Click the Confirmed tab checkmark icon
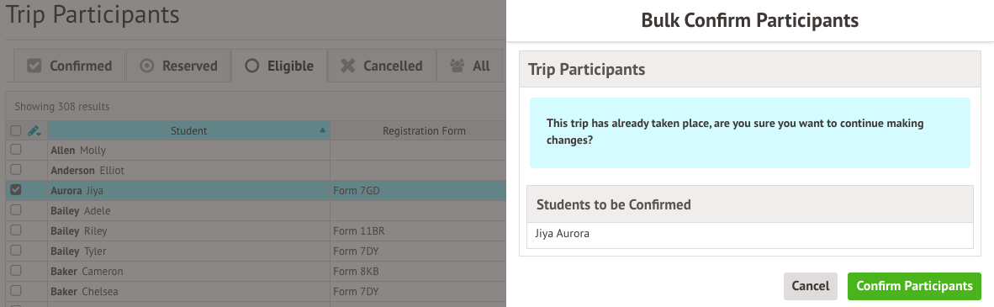The image size is (994, 307). (34, 66)
